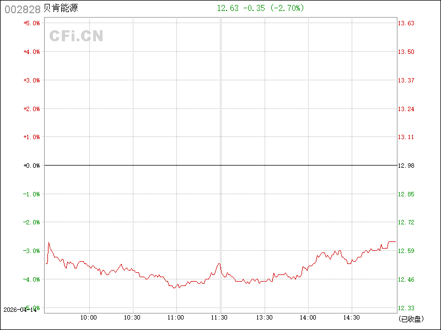Click the 14:00 time axis label
The image size is (441, 330).
tap(308, 317)
